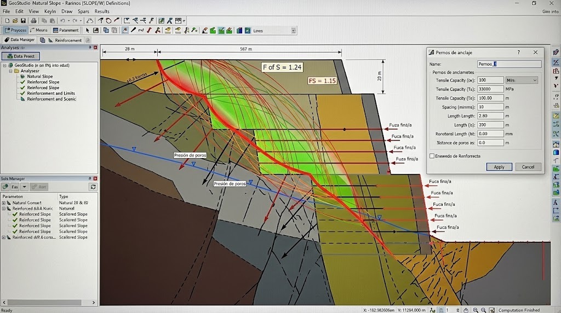Open the redo history dropdown arrow

[81, 21]
